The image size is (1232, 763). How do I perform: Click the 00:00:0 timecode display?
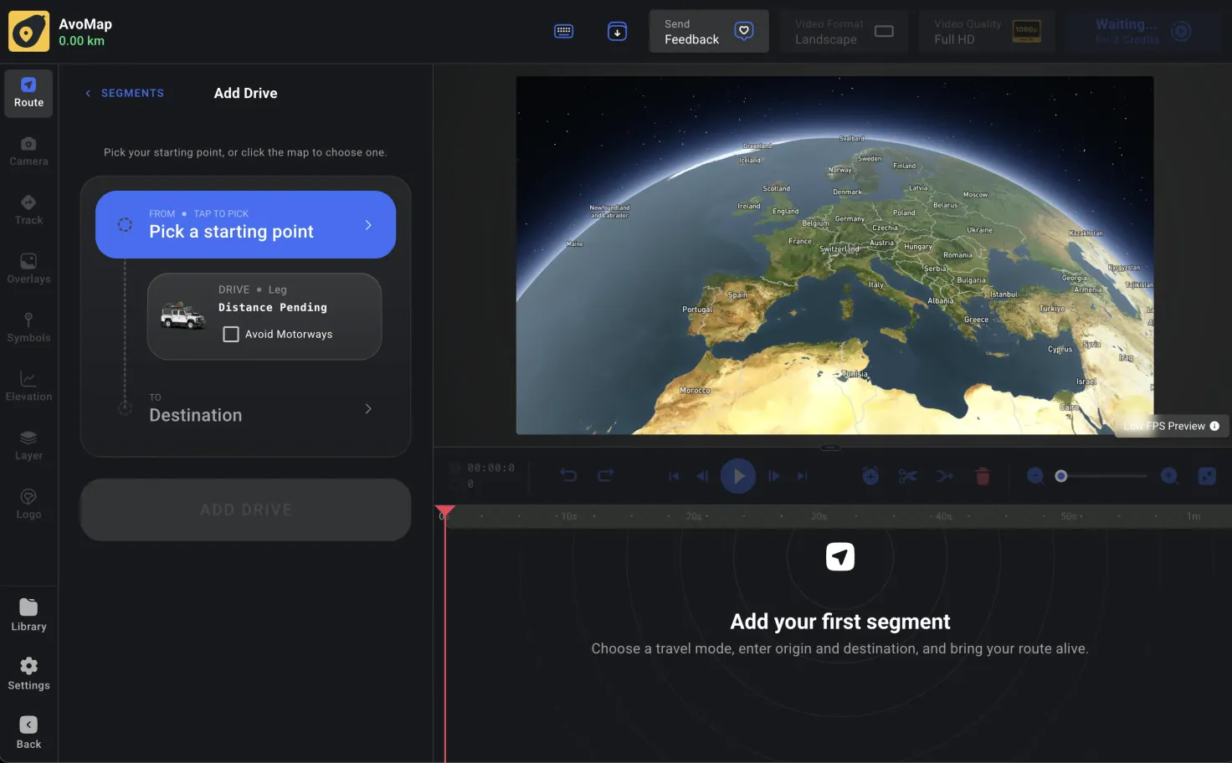pos(491,468)
